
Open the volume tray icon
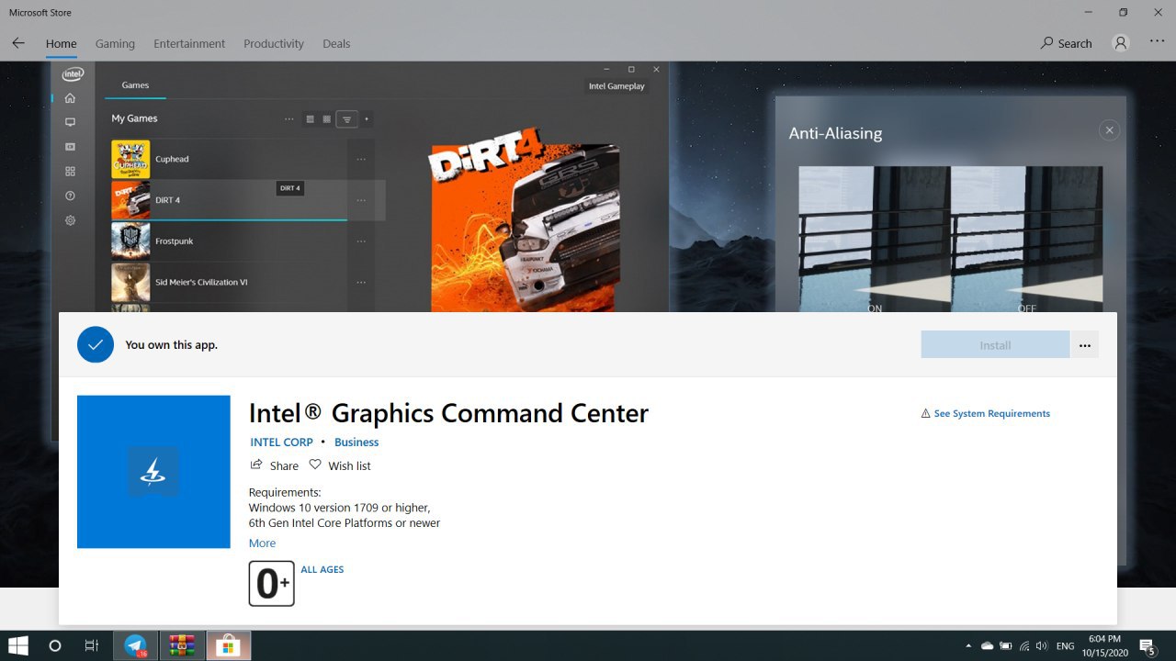pyautogui.click(x=1044, y=646)
